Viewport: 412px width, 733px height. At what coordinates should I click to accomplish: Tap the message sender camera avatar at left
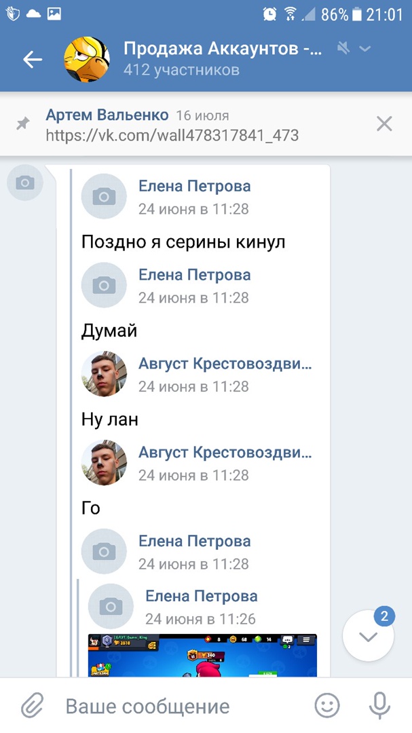25,183
